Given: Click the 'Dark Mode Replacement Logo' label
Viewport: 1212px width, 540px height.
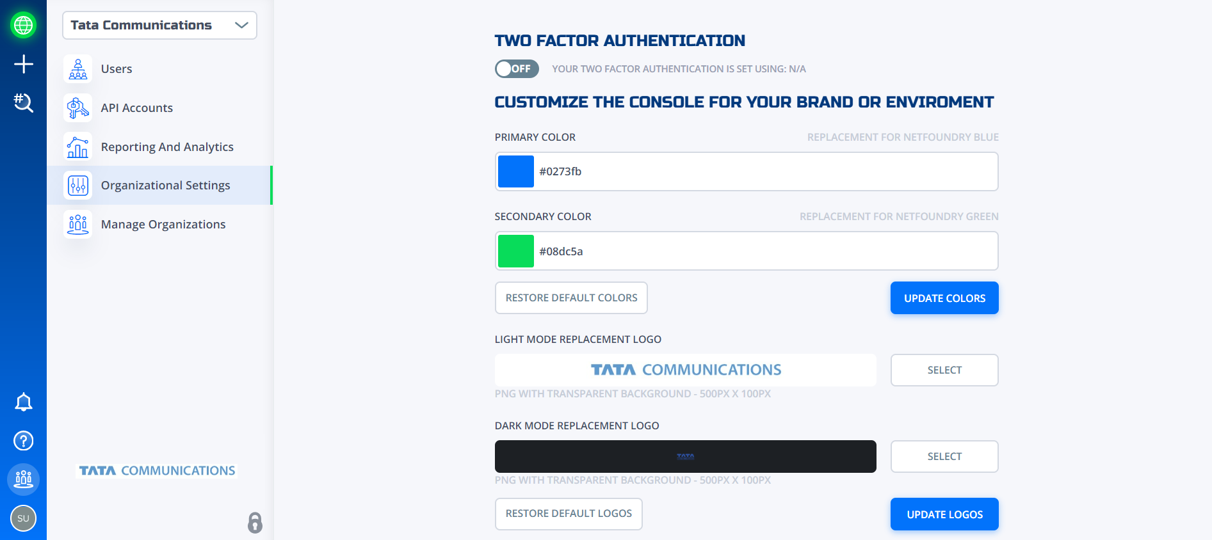Looking at the screenshot, I should [x=577, y=425].
